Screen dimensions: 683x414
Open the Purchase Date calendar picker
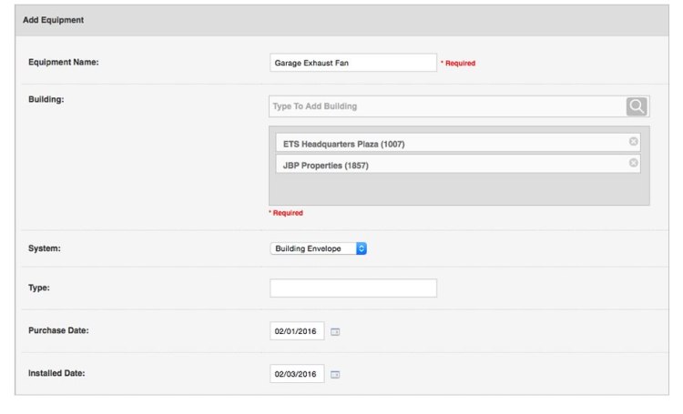[x=335, y=332]
